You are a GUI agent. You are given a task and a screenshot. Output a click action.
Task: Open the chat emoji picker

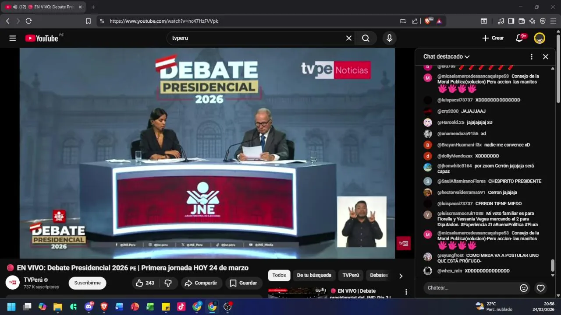(x=524, y=288)
